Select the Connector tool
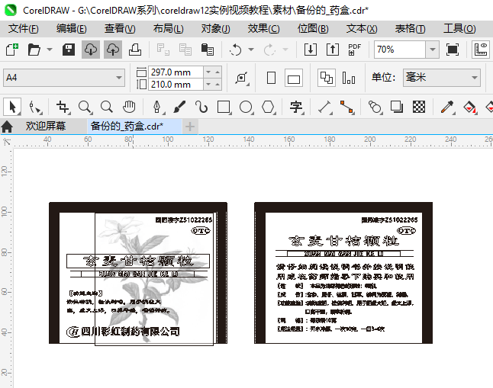The height and width of the screenshot is (388, 493). [346, 107]
